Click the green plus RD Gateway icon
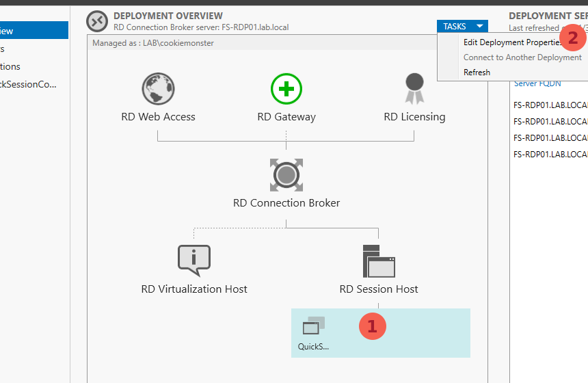 [x=286, y=90]
